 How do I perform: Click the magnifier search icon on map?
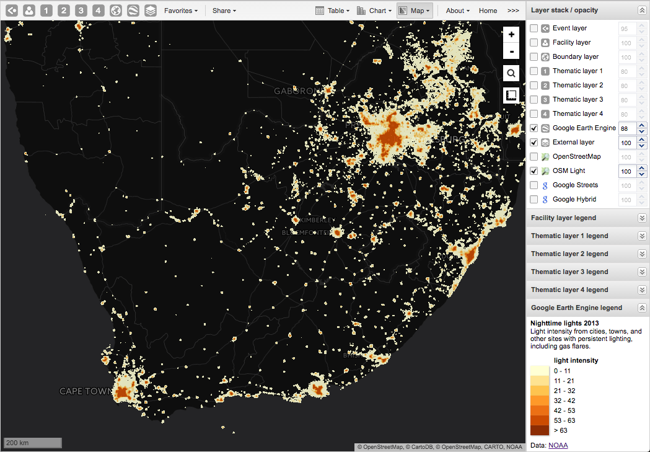[511, 73]
